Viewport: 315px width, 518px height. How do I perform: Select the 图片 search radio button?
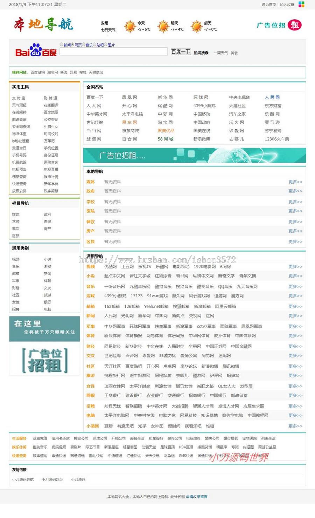[x=106, y=45]
